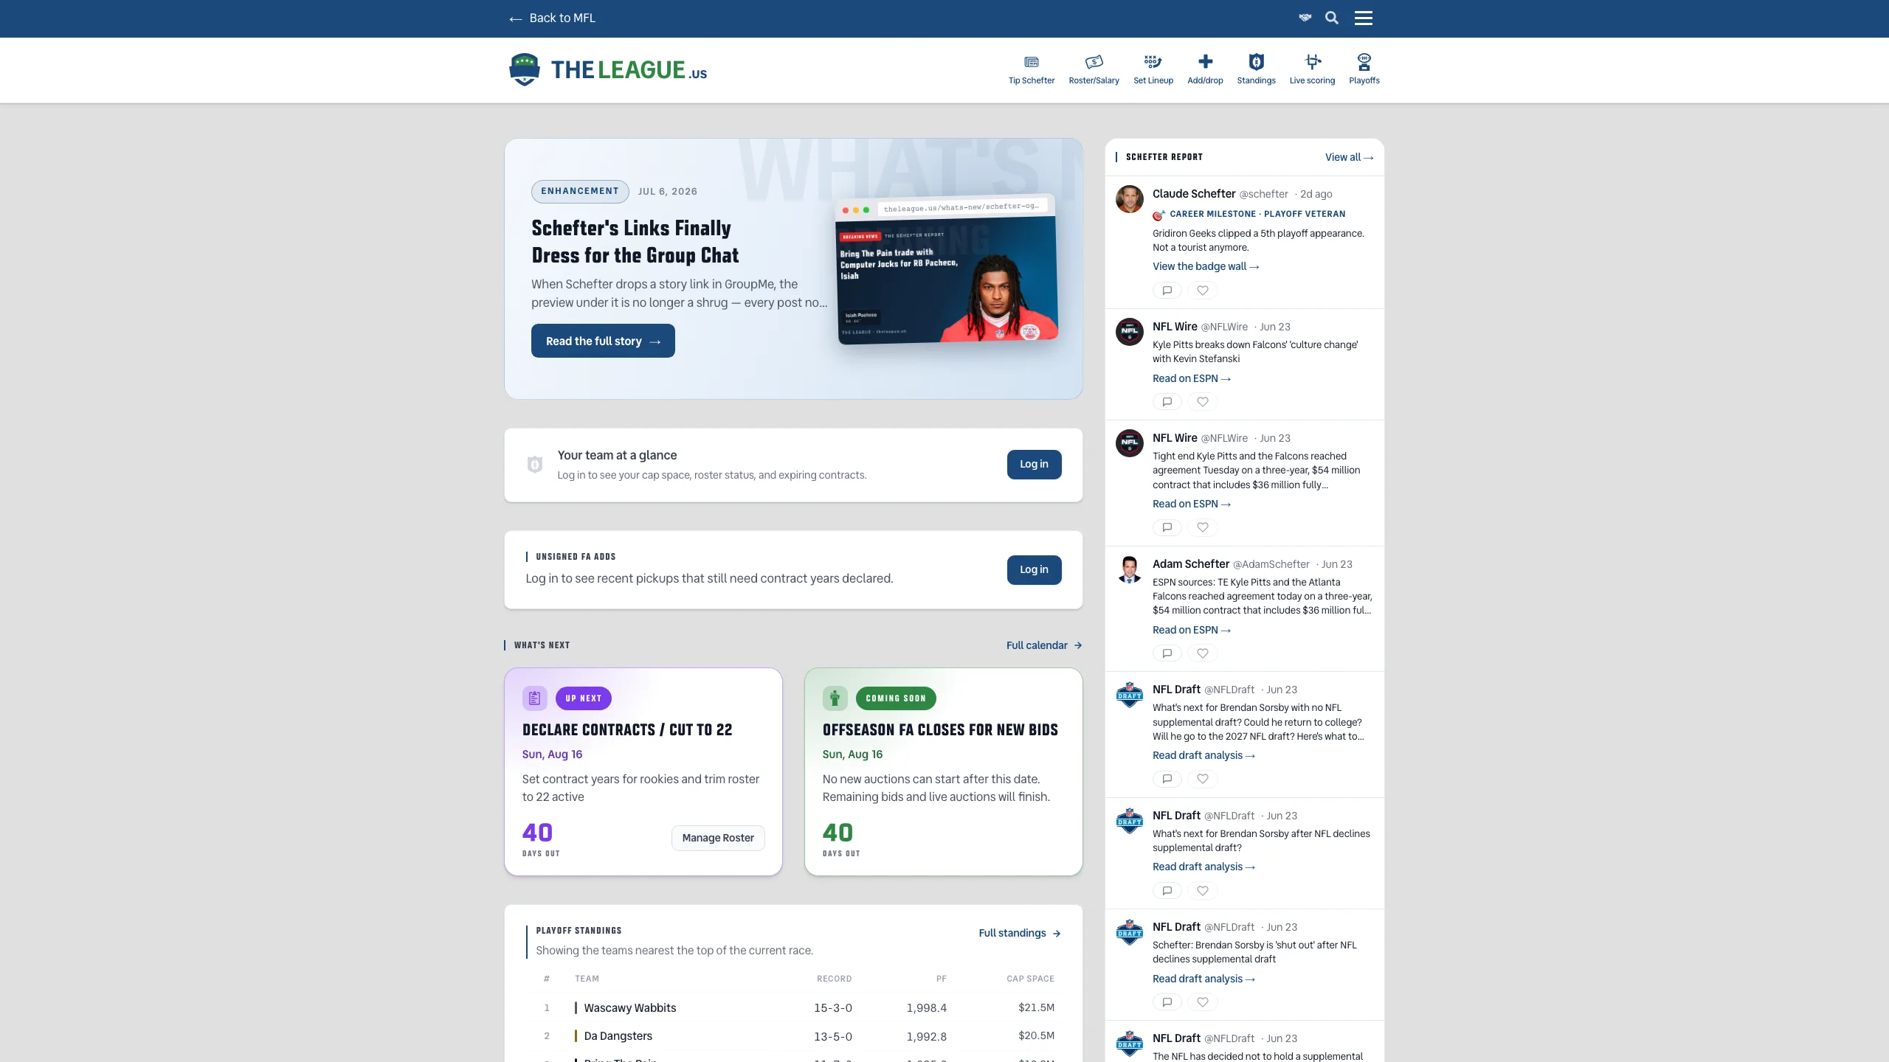Open Add/drop players page
The image size is (1889, 1062).
tap(1205, 69)
